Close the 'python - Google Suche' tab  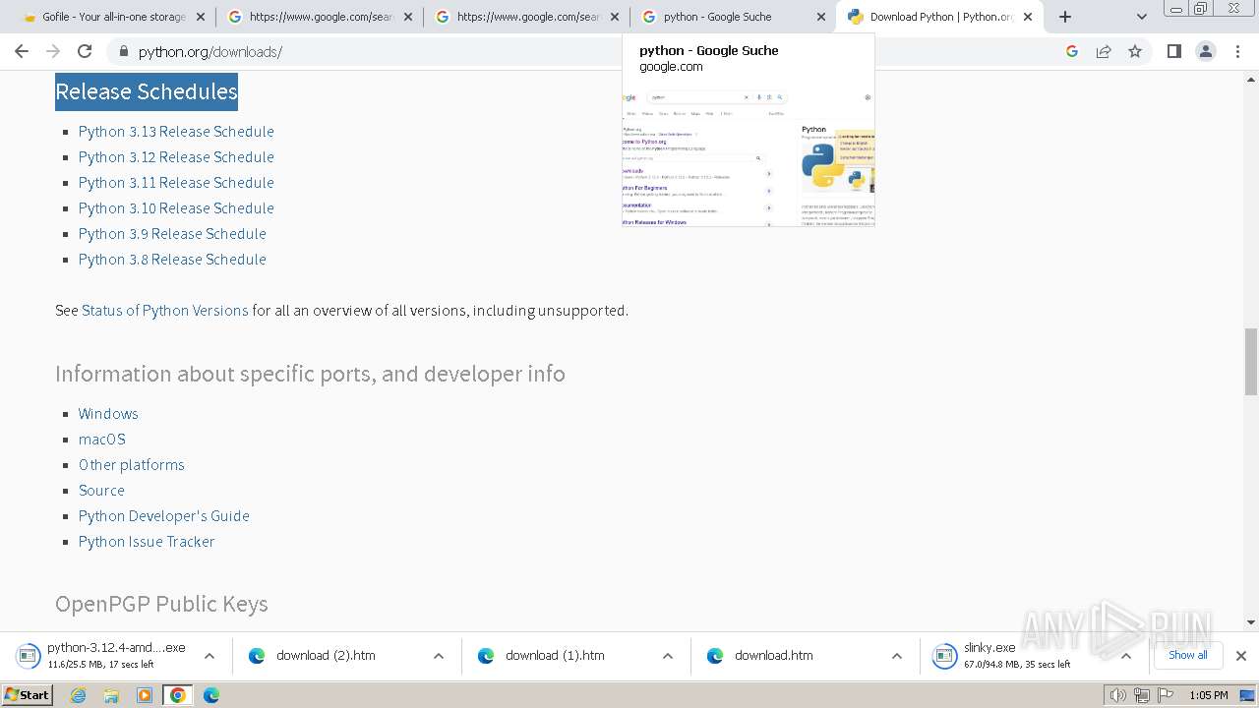821,17
